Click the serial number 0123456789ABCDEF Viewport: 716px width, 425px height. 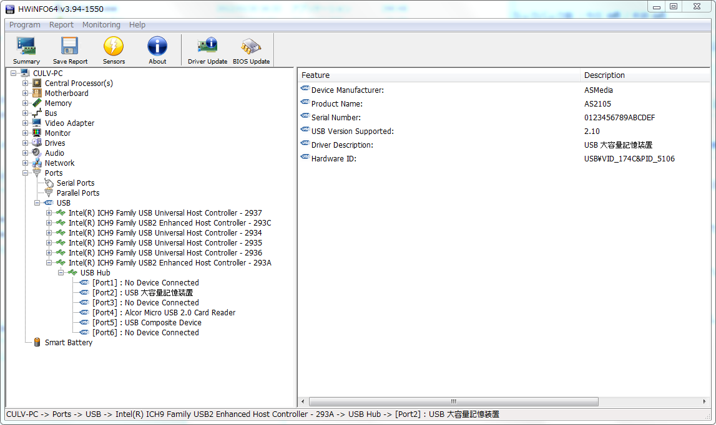point(619,118)
